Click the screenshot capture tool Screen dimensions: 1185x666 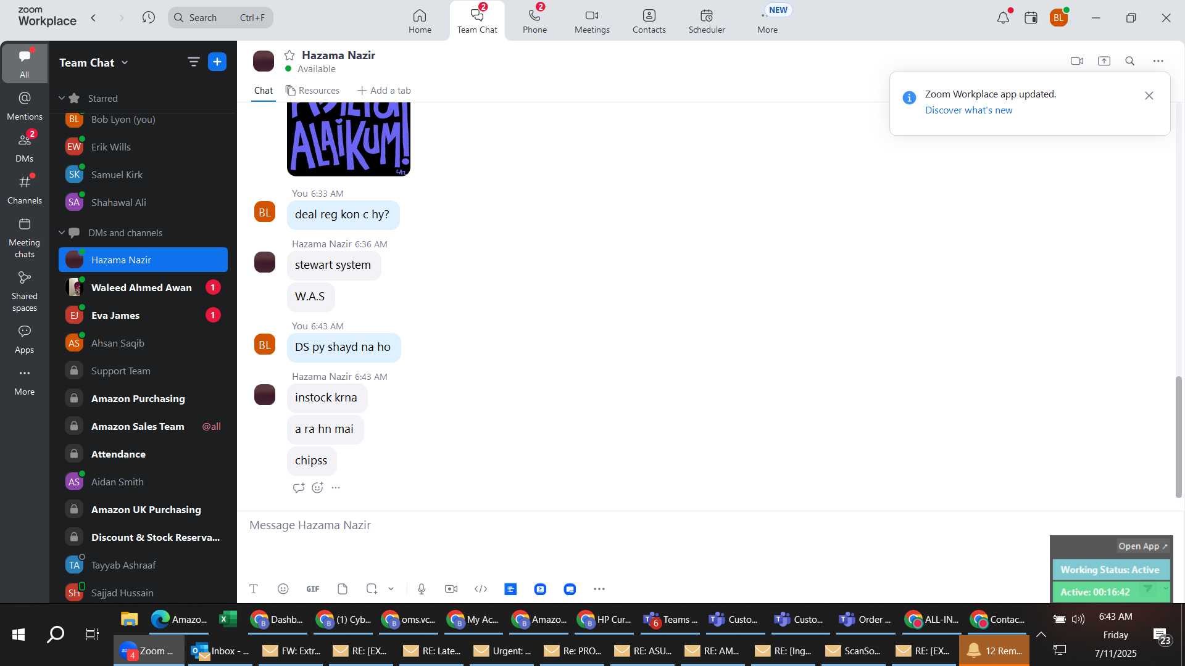[x=372, y=589]
